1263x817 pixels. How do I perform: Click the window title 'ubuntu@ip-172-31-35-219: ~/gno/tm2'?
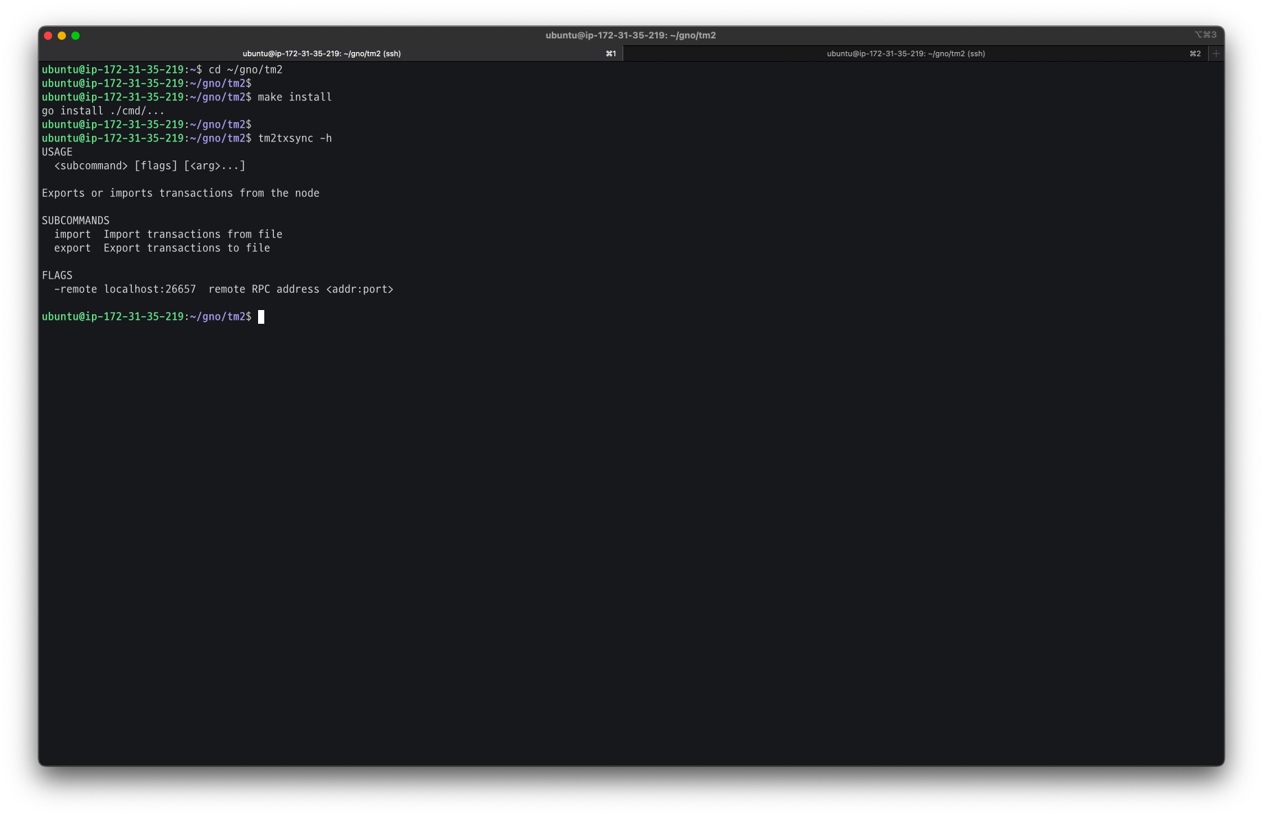tap(631, 35)
